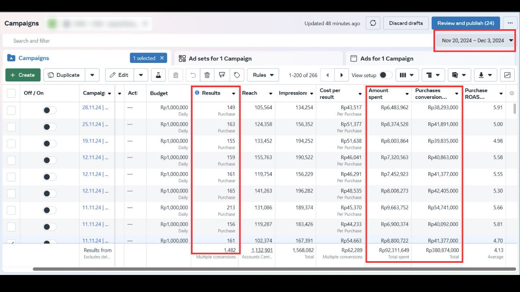Toggle the View setup switch
Viewport: 520px width, 292px height.
pos(386,75)
